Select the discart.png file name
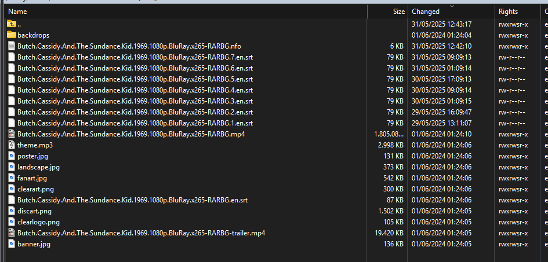The image size is (548, 262). [x=35, y=211]
